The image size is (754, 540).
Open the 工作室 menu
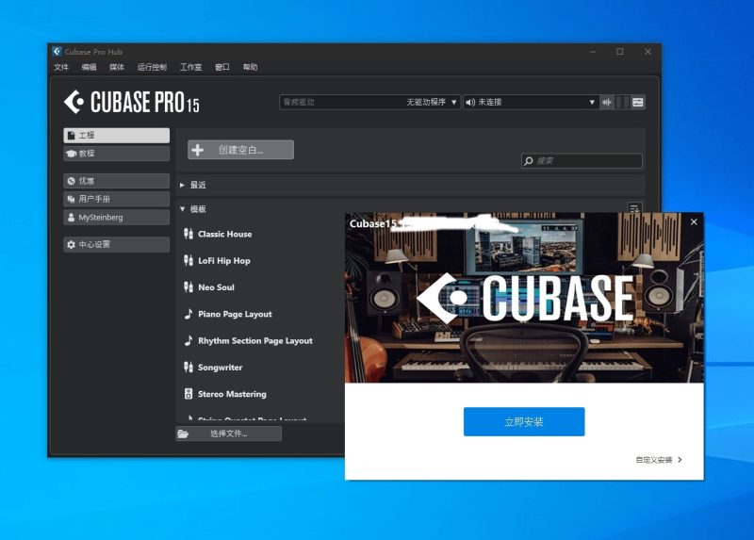(190, 67)
